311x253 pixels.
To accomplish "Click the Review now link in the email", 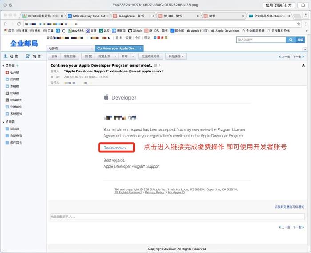I will pos(115,148).
